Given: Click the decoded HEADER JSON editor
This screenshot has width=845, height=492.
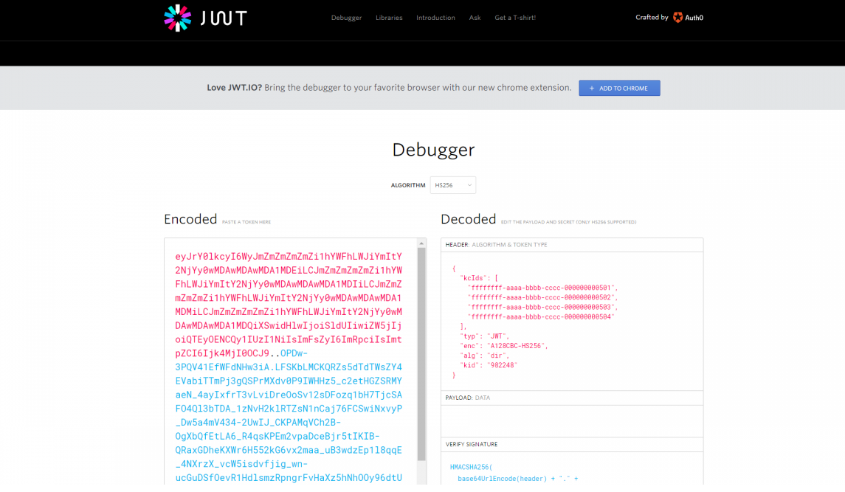Looking at the screenshot, I should point(572,321).
